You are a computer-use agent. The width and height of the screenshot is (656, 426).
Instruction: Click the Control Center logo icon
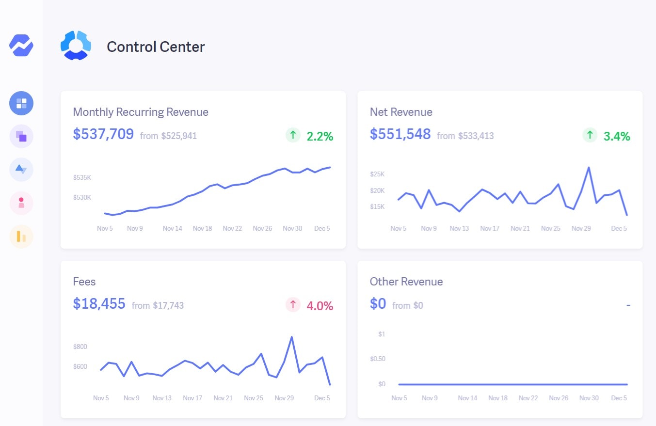[76, 46]
